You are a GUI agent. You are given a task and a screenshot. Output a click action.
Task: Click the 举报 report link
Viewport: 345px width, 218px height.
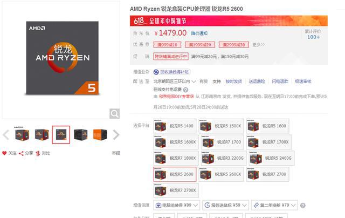[x=116, y=153]
